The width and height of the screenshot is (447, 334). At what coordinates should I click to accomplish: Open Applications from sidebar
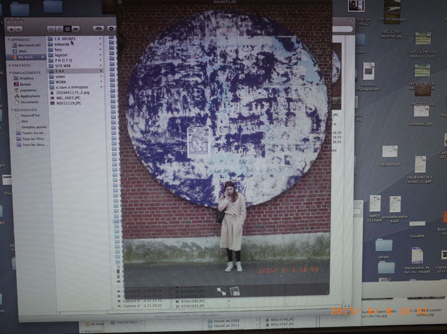[x=27, y=96]
